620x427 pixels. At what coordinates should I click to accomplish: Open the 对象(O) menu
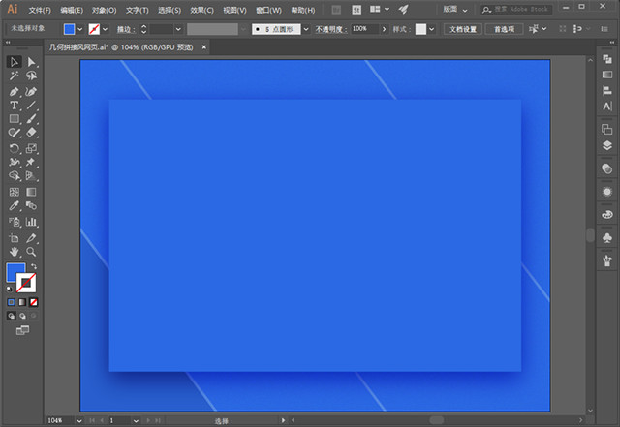104,10
